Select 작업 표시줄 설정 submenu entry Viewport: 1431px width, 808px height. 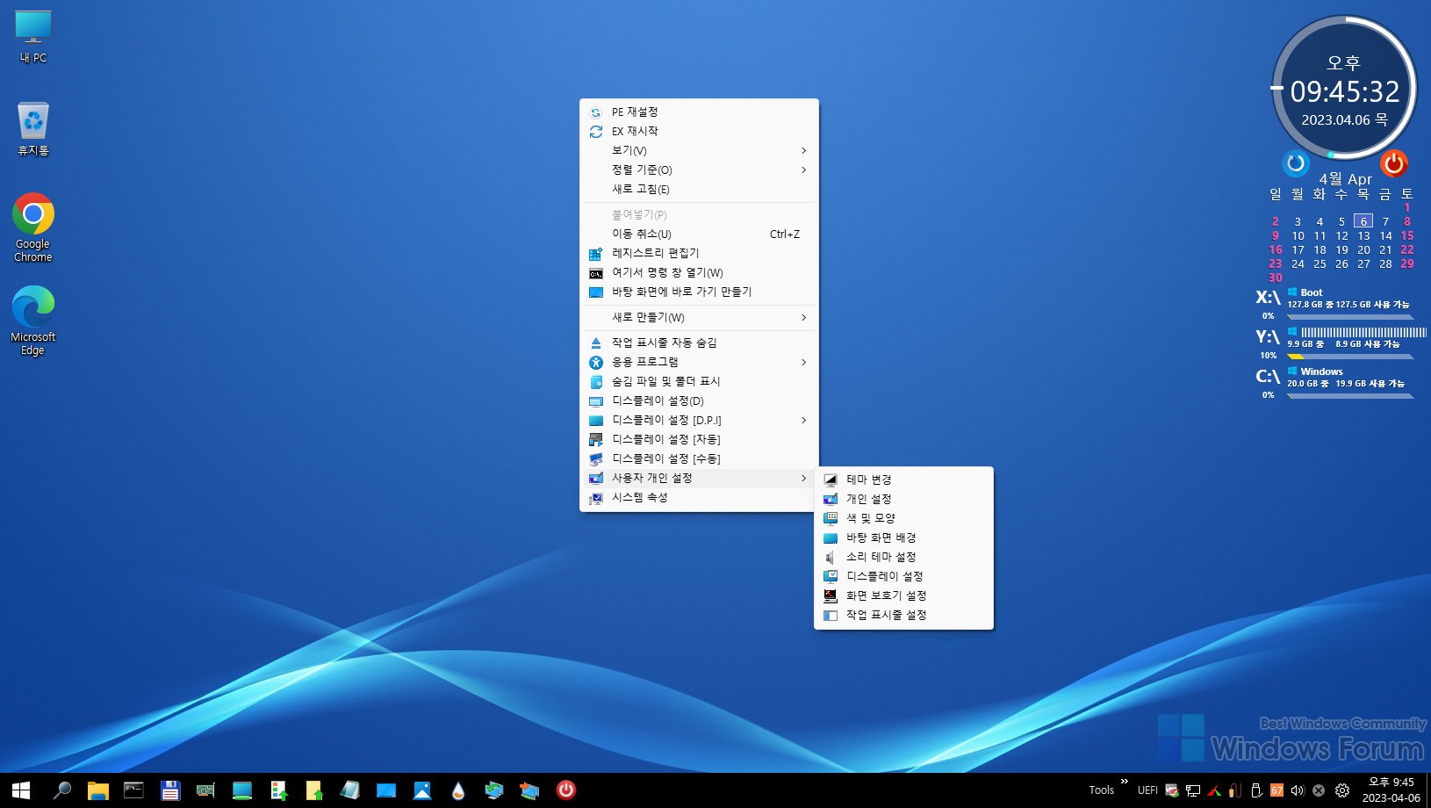tap(904, 616)
